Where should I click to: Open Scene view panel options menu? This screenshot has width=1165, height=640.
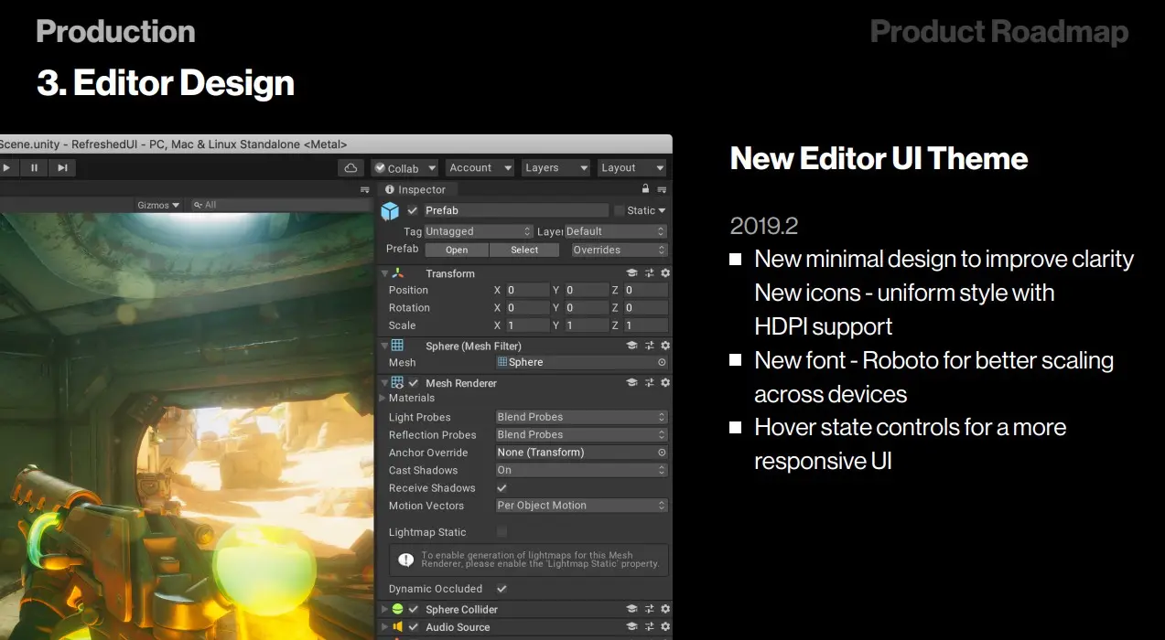366,189
